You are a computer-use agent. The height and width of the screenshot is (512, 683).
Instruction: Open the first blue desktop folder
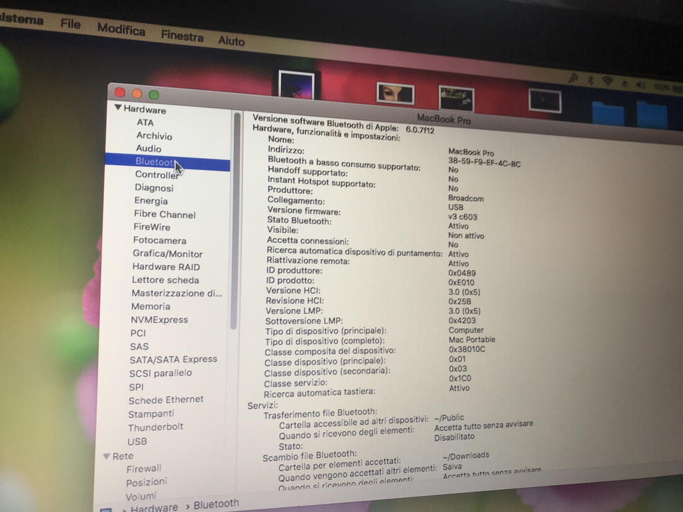[x=608, y=114]
